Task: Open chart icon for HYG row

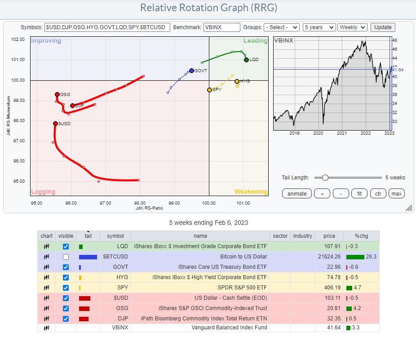Action: pyautogui.click(x=46, y=277)
